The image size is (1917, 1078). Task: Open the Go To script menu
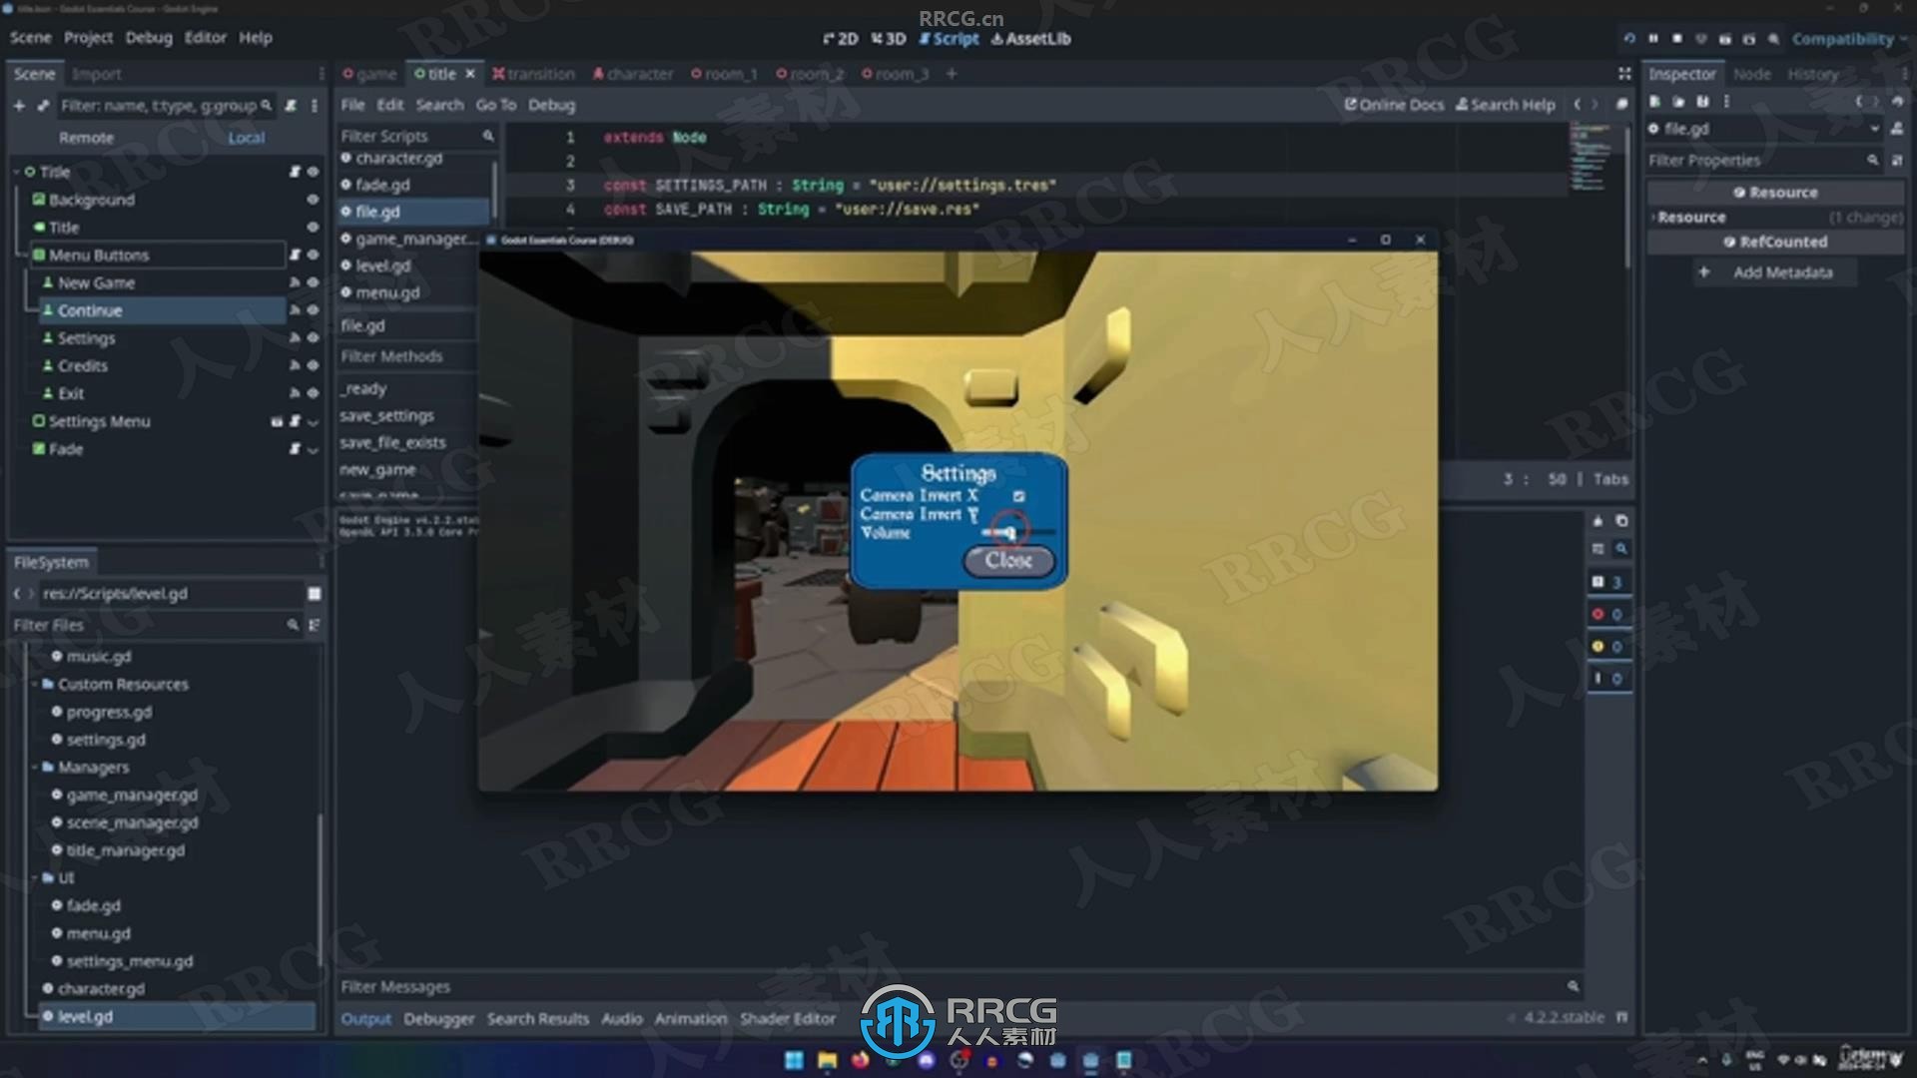(x=495, y=105)
